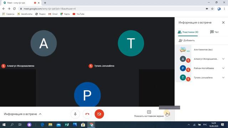This screenshot has height=128, width=228.
Task: Open the Windows Start menu
Action: click(x=4, y=125)
